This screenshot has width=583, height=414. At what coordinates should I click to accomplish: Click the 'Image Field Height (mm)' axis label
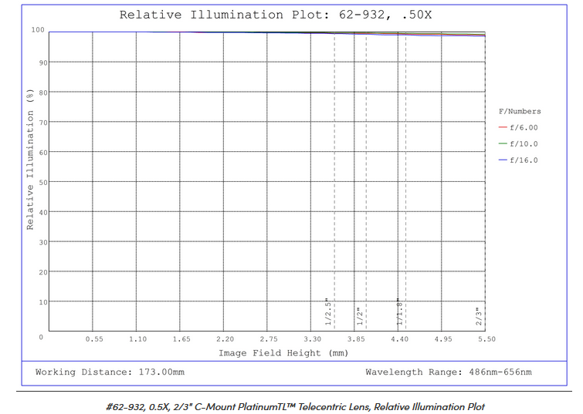pyautogui.click(x=283, y=353)
